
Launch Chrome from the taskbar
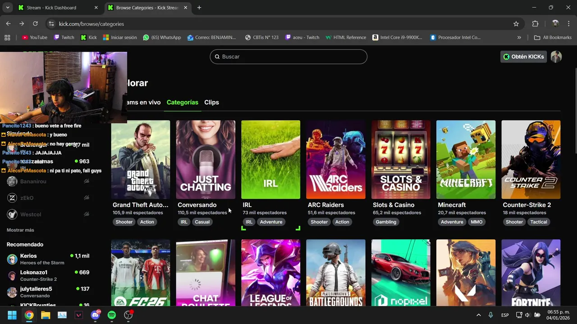tap(29, 315)
